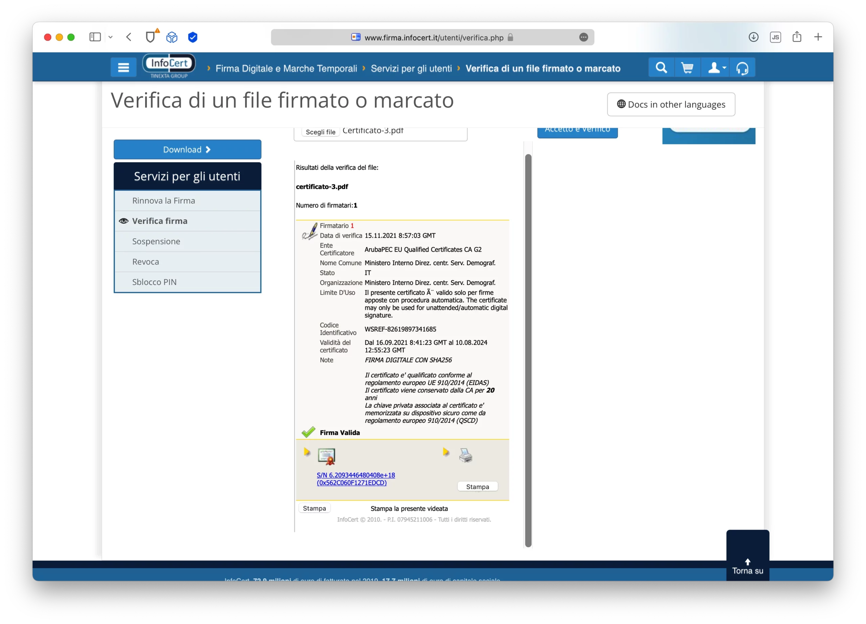Click the globe icon in Docs button
The width and height of the screenshot is (866, 624).
pos(621,104)
